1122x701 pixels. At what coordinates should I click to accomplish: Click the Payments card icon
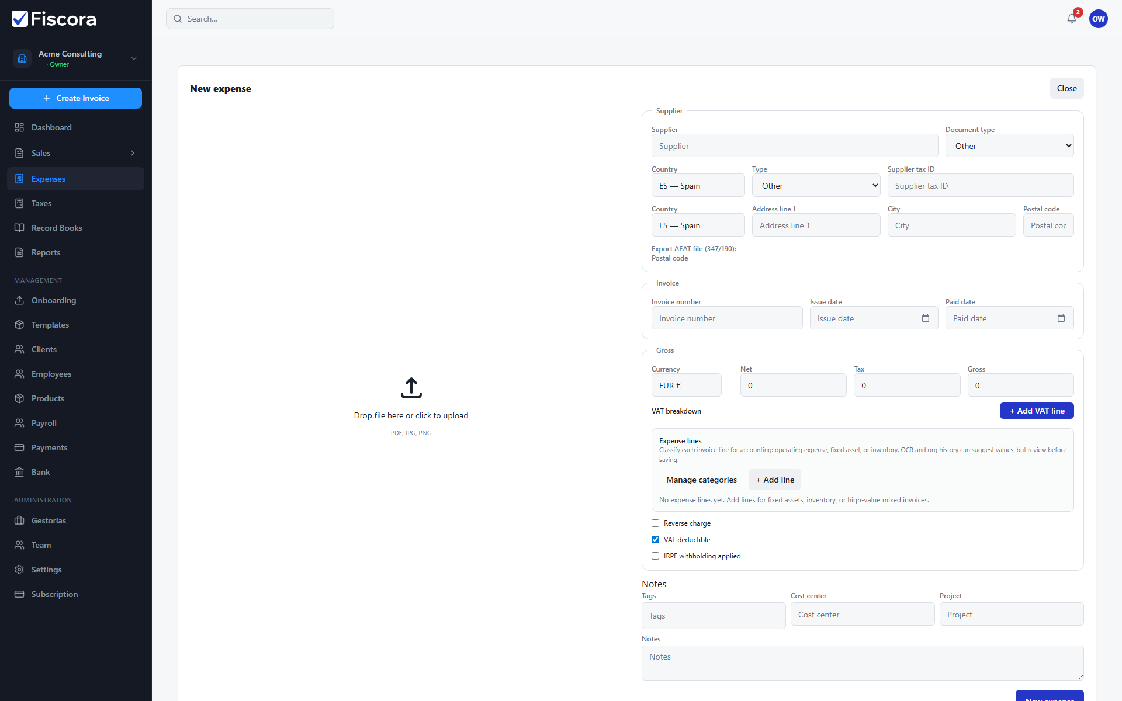(x=19, y=447)
